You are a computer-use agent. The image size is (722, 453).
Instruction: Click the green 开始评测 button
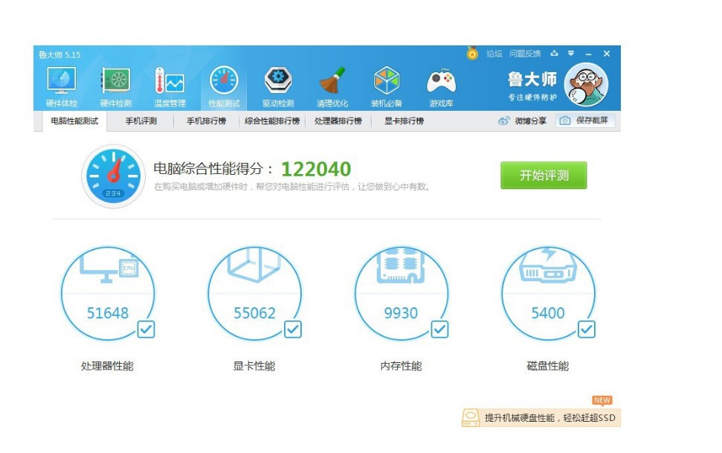(544, 175)
